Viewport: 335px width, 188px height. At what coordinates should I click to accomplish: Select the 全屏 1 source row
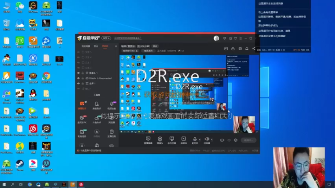pyautogui.click(x=97, y=83)
